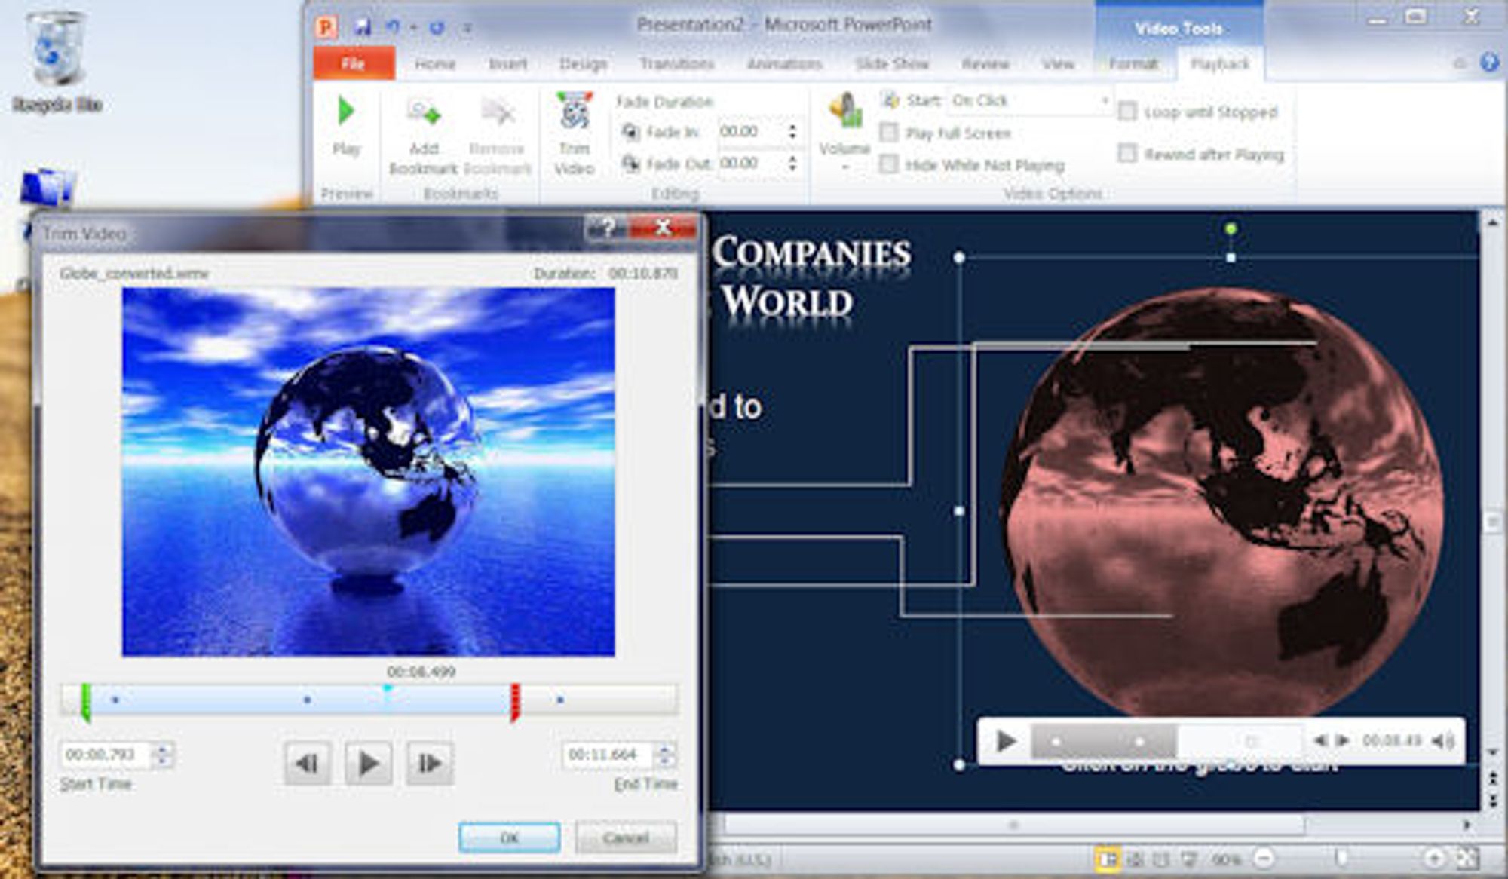Screen dimensions: 1508x879
Task: Expand the Undo history dropdown arrow
Action: 413,28
